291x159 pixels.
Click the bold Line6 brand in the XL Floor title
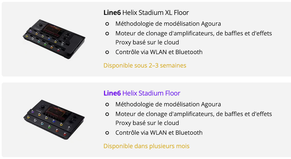click(x=112, y=13)
